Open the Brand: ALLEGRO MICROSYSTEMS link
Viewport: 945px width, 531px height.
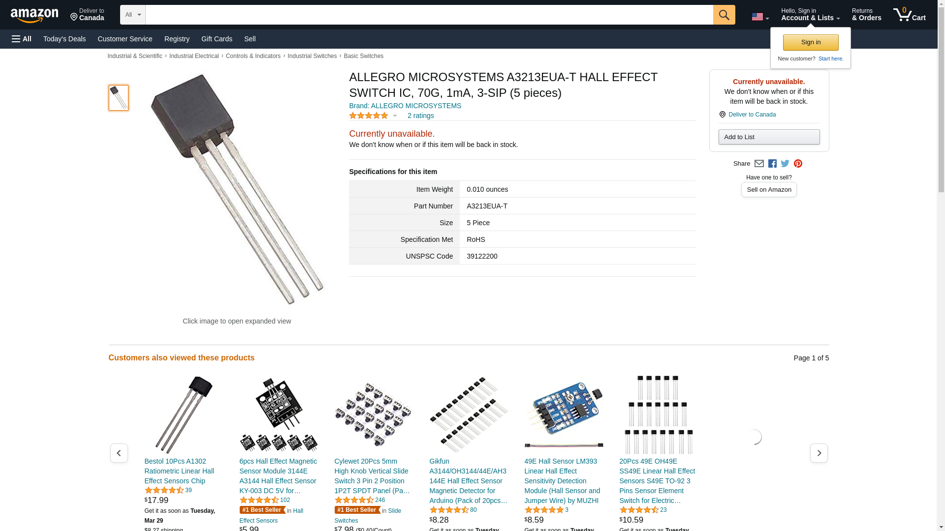[405, 106]
